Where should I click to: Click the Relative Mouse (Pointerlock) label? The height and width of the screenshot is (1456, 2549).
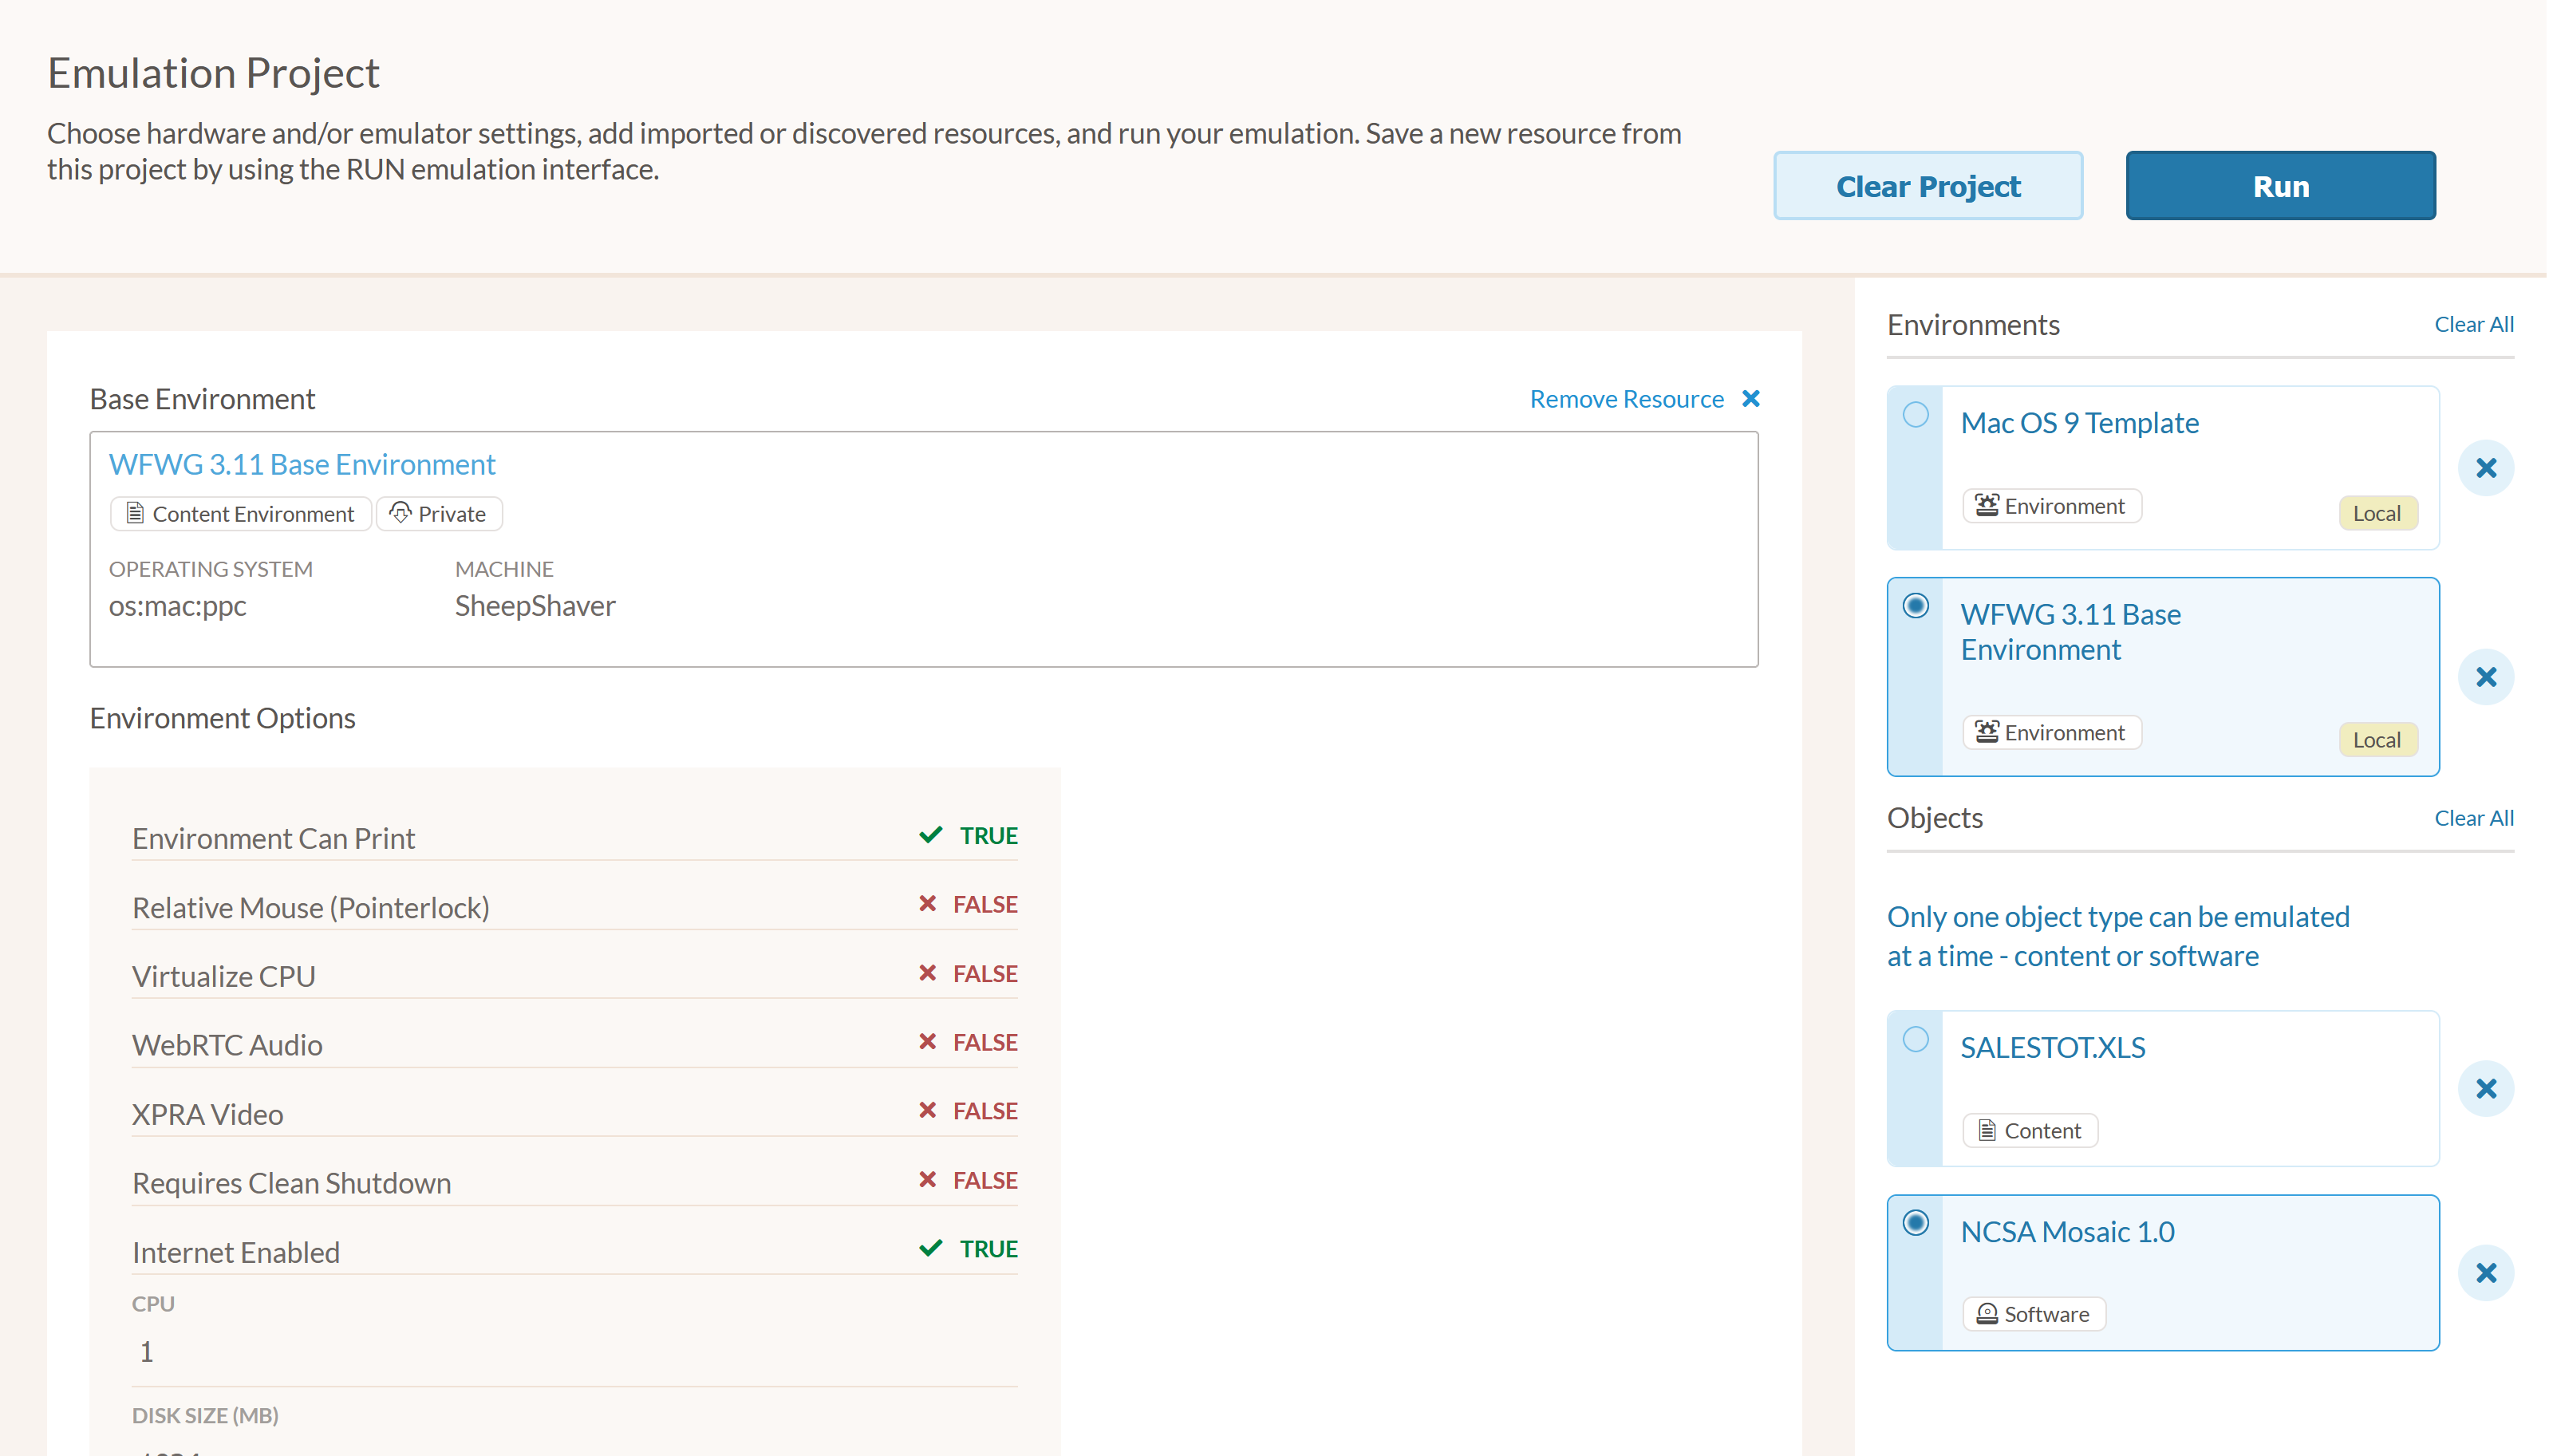(310, 908)
